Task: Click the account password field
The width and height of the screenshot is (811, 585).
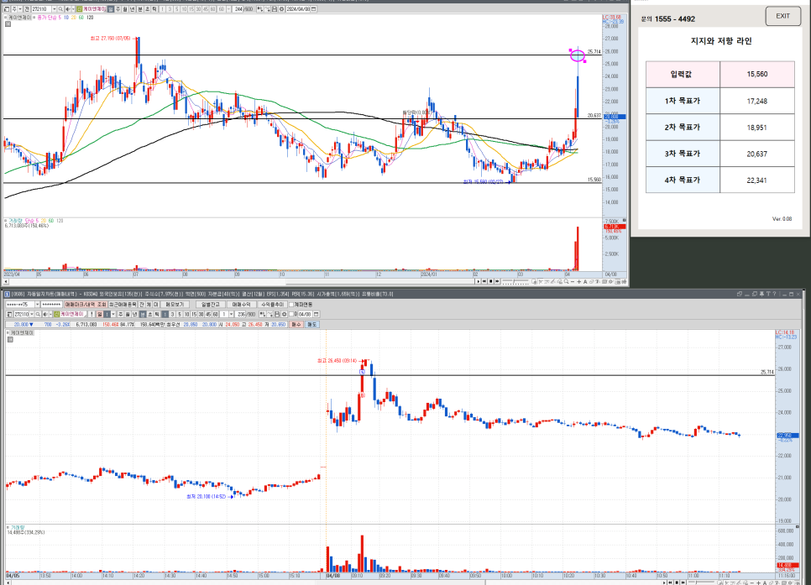Action: pos(51,305)
